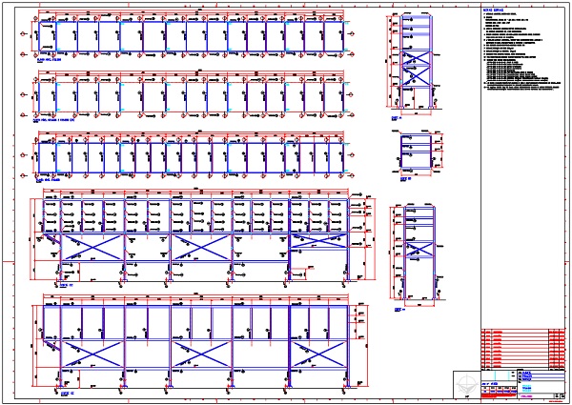Image resolution: width=572 pixels, height=405 pixels.
Task: Select the topmost framing plan view
Action: click(191, 35)
